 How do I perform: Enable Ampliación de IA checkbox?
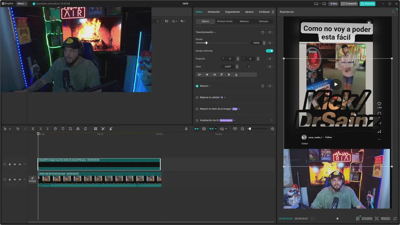197,120
